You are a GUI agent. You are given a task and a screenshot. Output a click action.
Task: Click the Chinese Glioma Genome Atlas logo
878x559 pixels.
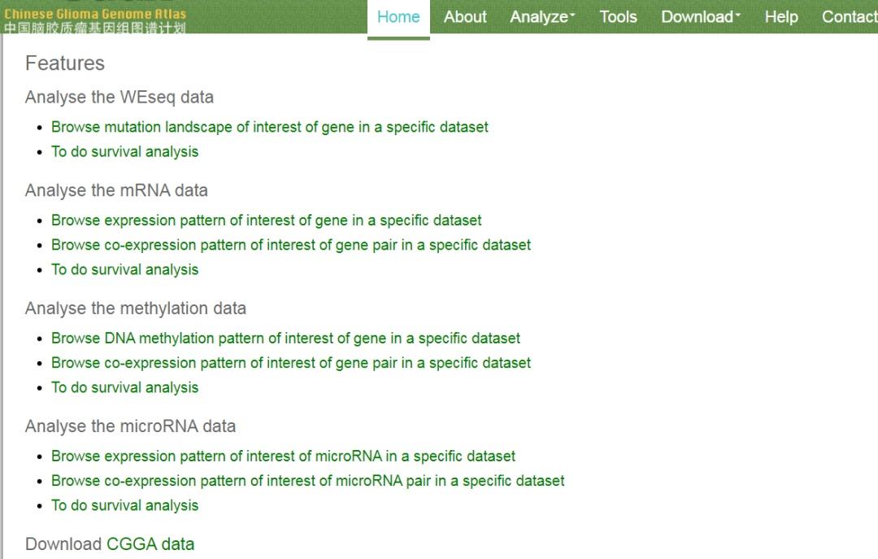[94, 20]
